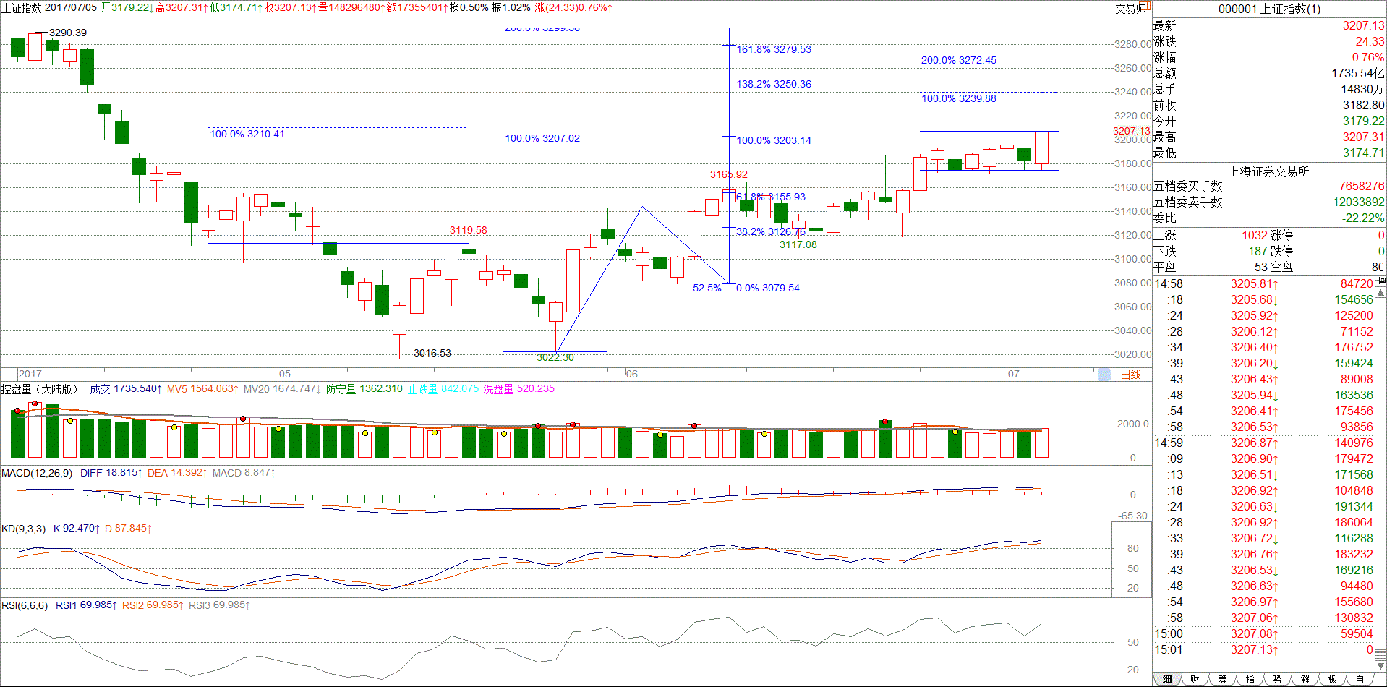
Task: Switch to the 解 analysis tab
Action: 1305,679
